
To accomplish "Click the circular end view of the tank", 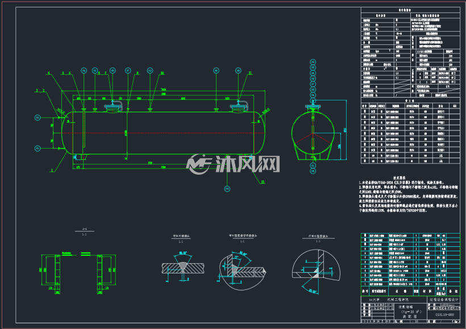I will pos(313,133).
